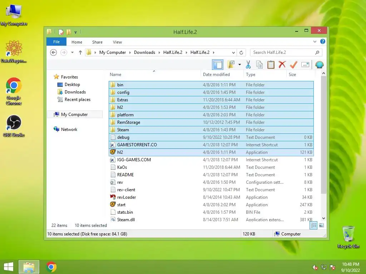The height and width of the screenshot is (274, 366).
Task: Expand the arrow after My Computer breadcrumb
Action: coord(130,52)
